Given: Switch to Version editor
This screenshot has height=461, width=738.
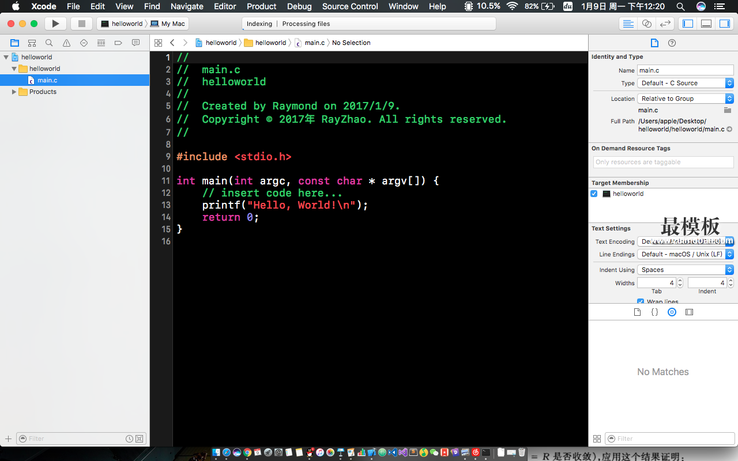Looking at the screenshot, I should 665,24.
